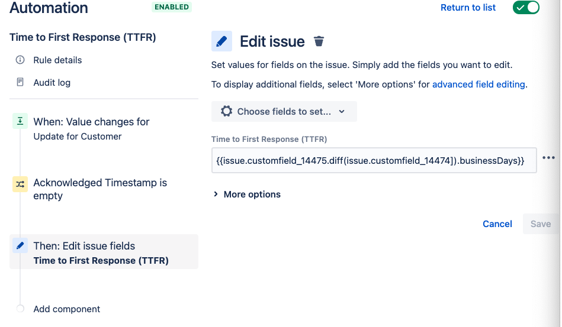Open the Audit log item
562x327 pixels.
coord(52,83)
